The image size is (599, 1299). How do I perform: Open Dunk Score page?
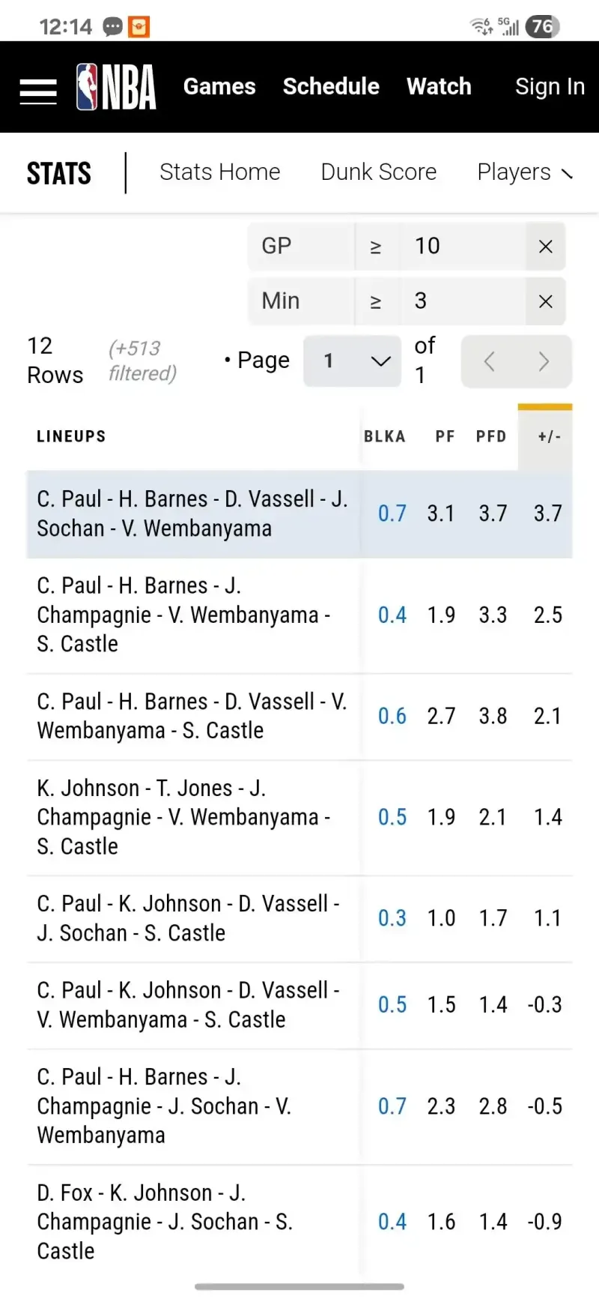[x=379, y=172]
